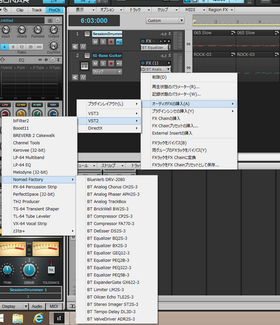The height and width of the screenshot is (325, 280).
Task: Choose BT Equalizer GEQ12-3 from Nomad Factory
Action: pos(108,253)
